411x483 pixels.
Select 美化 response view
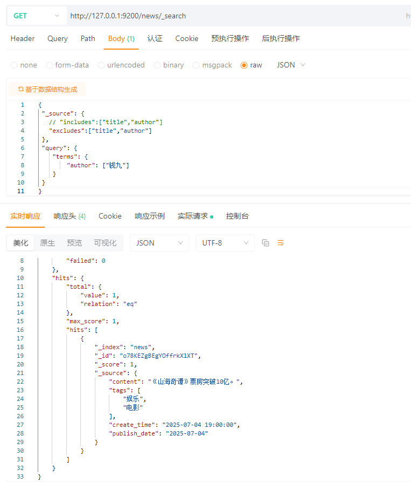[x=20, y=243]
